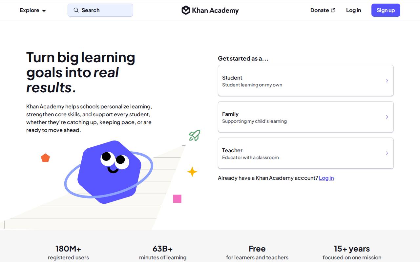Click 'focused on one mission' caption
The image size is (420, 262).
[x=352, y=257]
